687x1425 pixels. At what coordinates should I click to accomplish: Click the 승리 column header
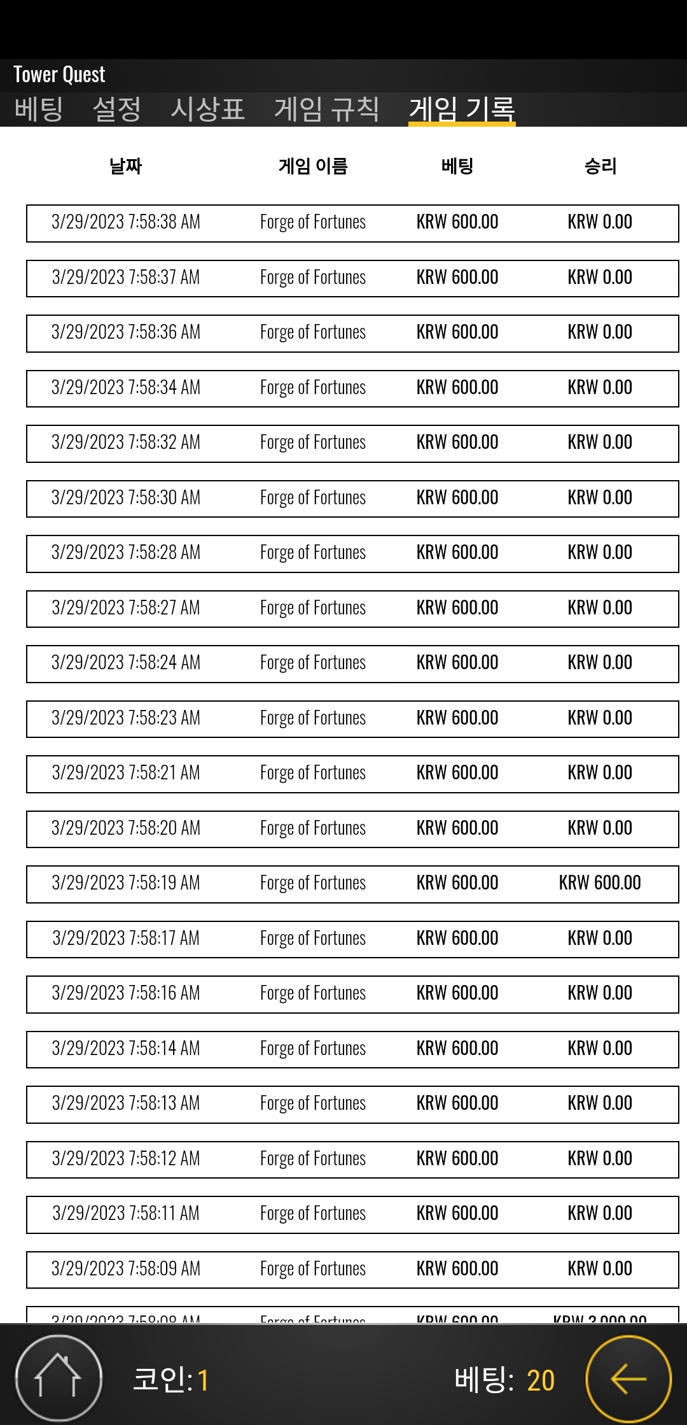(600, 166)
